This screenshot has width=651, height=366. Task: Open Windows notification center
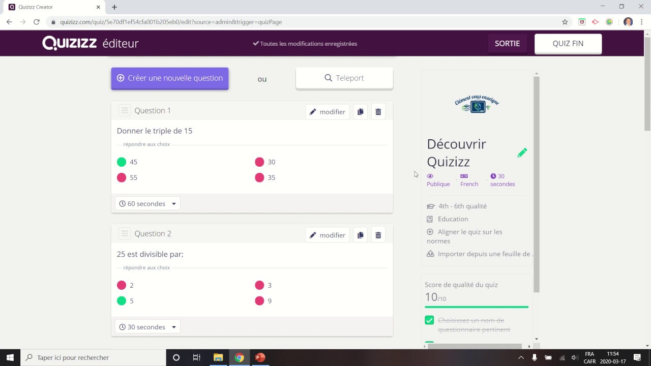click(637, 357)
